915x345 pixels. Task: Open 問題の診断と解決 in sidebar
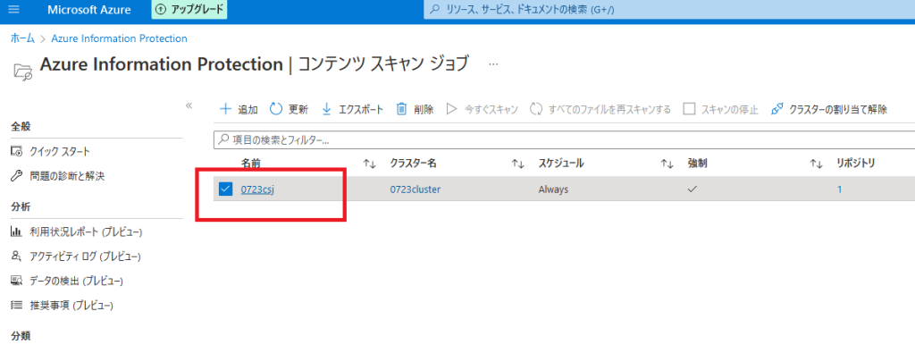click(x=58, y=176)
